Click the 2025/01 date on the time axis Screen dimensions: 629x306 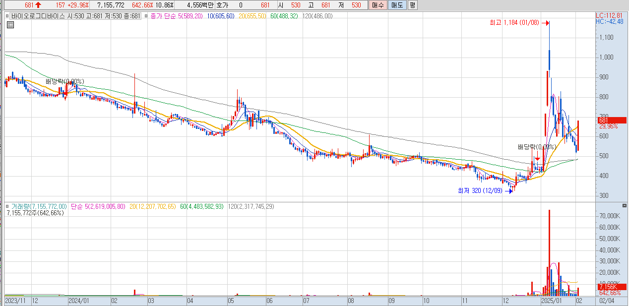tap(551, 301)
